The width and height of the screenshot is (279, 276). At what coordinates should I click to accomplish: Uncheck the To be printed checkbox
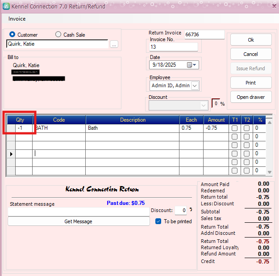[158, 221]
